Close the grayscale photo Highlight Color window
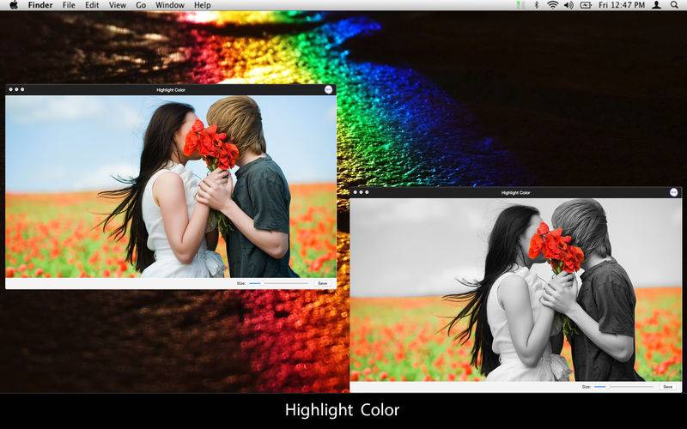This screenshot has height=429, width=687. point(355,192)
